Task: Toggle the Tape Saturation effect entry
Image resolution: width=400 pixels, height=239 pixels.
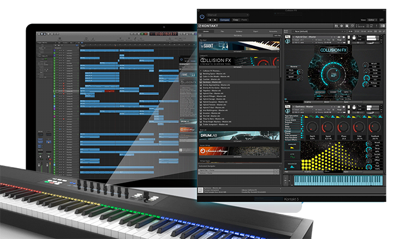Action: coord(294,116)
